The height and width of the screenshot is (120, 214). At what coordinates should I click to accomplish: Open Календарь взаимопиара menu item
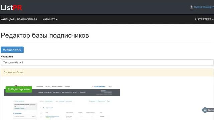pos(19,19)
